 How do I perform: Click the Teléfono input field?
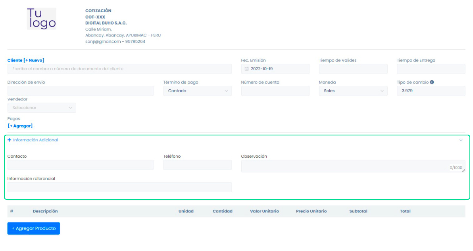click(x=197, y=165)
